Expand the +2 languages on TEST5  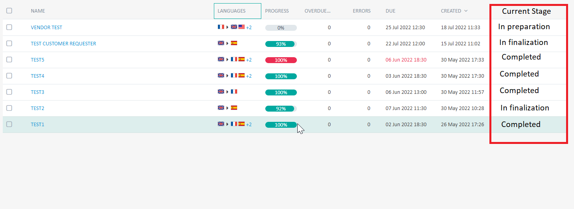[x=249, y=60]
